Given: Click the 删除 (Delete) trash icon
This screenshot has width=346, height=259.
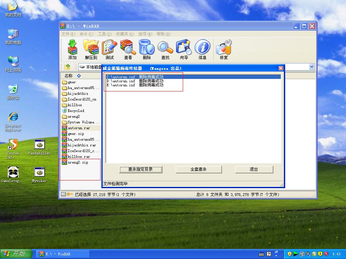Looking at the screenshot, I should coord(147,49).
